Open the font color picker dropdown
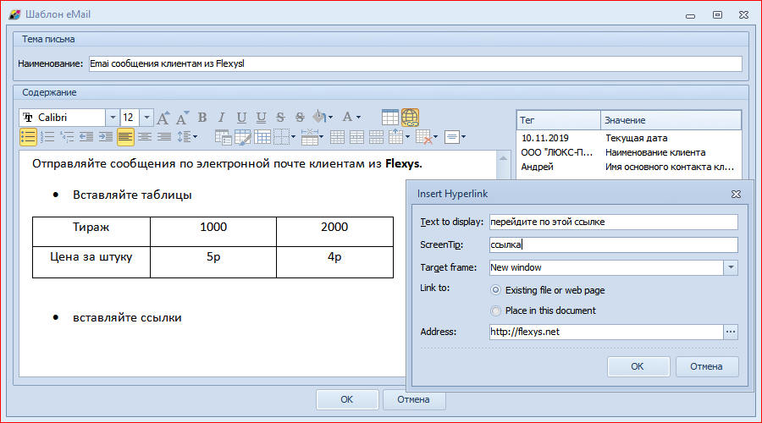Image resolution: width=762 pixels, height=423 pixels. click(x=360, y=118)
